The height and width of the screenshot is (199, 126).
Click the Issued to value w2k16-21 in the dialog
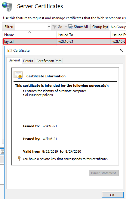pyautogui.click(x=50, y=126)
